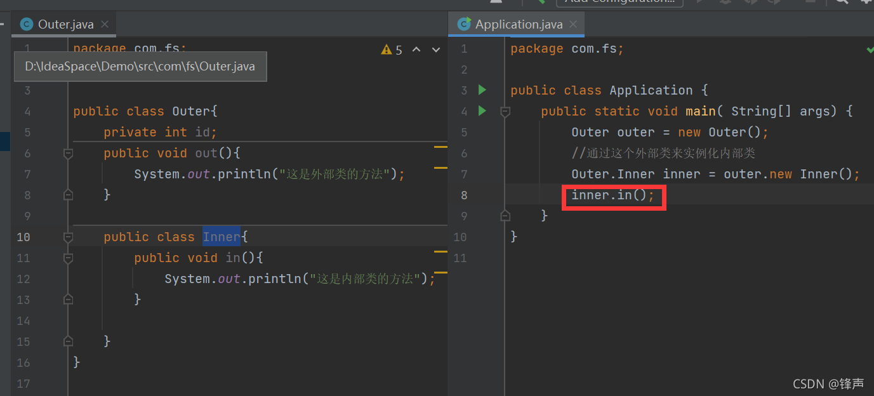Click 'String[] args' parameter
Viewport: 874px width, 396px height.
coord(781,111)
